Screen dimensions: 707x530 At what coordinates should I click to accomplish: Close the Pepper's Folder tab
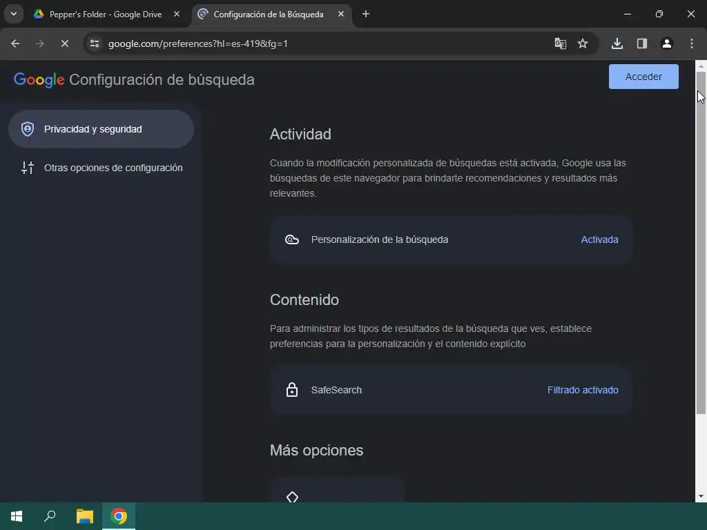(x=177, y=14)
